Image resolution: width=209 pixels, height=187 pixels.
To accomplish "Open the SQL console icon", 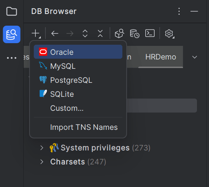I will coord(150,33).
